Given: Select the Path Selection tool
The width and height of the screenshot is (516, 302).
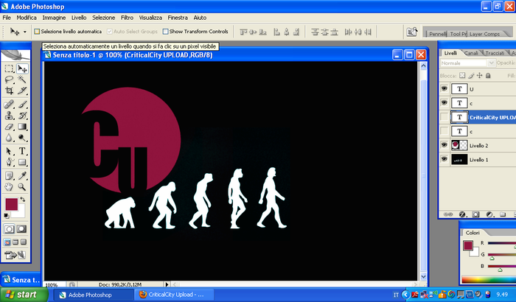Looking at the screenshot, I should [9, 151].
